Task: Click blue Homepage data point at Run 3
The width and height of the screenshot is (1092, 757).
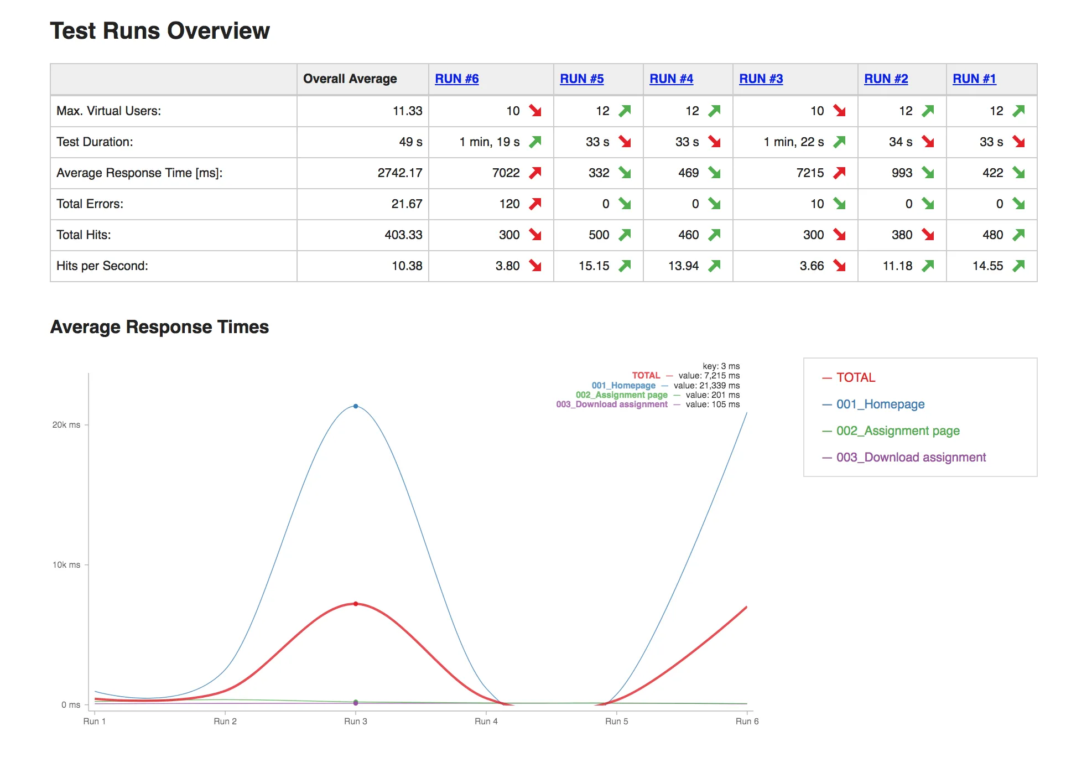Action: (356, 406)
